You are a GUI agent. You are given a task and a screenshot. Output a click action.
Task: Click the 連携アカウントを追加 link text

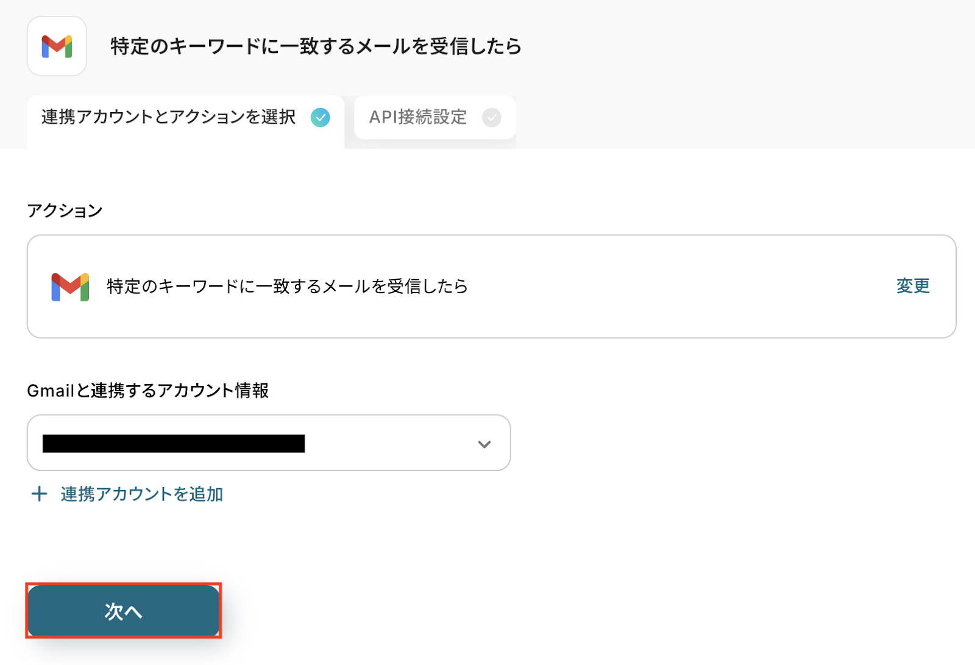pos(142,494)
